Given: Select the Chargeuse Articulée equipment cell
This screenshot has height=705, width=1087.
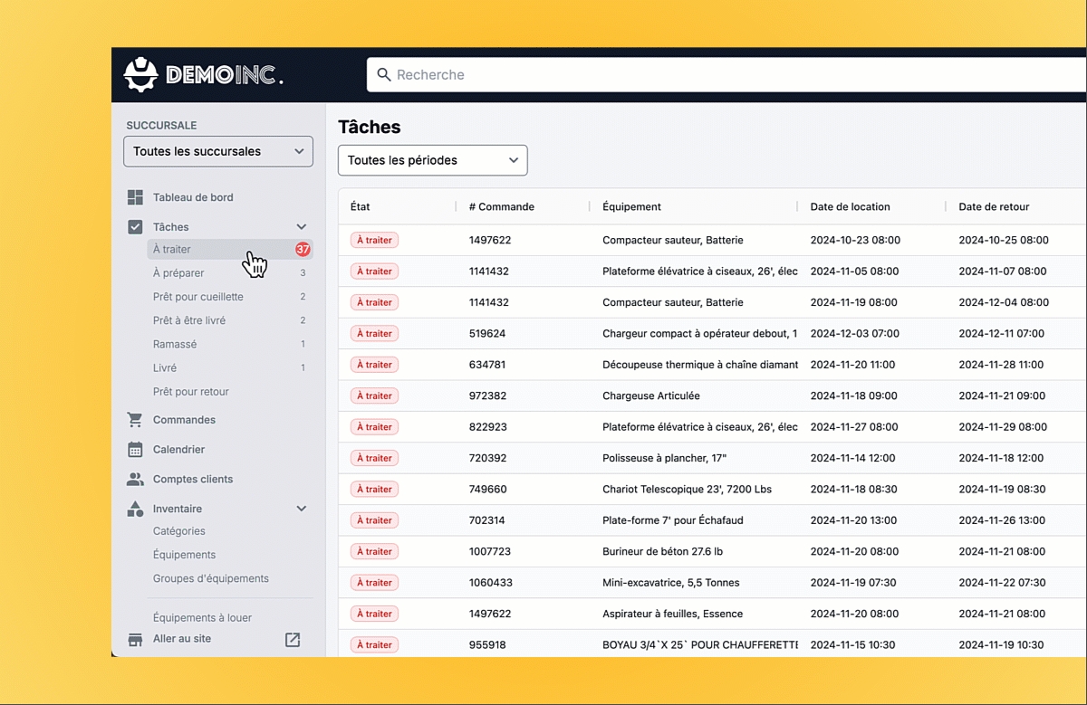Looking at the screenshot, I should (651, 395).
